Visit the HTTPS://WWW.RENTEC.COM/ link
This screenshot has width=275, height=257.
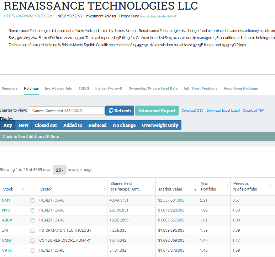tap(29, 16)
